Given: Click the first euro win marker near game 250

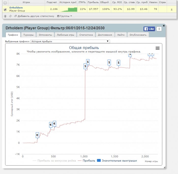Looking at the screenshot, I should pyautogui.click(x=37, y=135).
